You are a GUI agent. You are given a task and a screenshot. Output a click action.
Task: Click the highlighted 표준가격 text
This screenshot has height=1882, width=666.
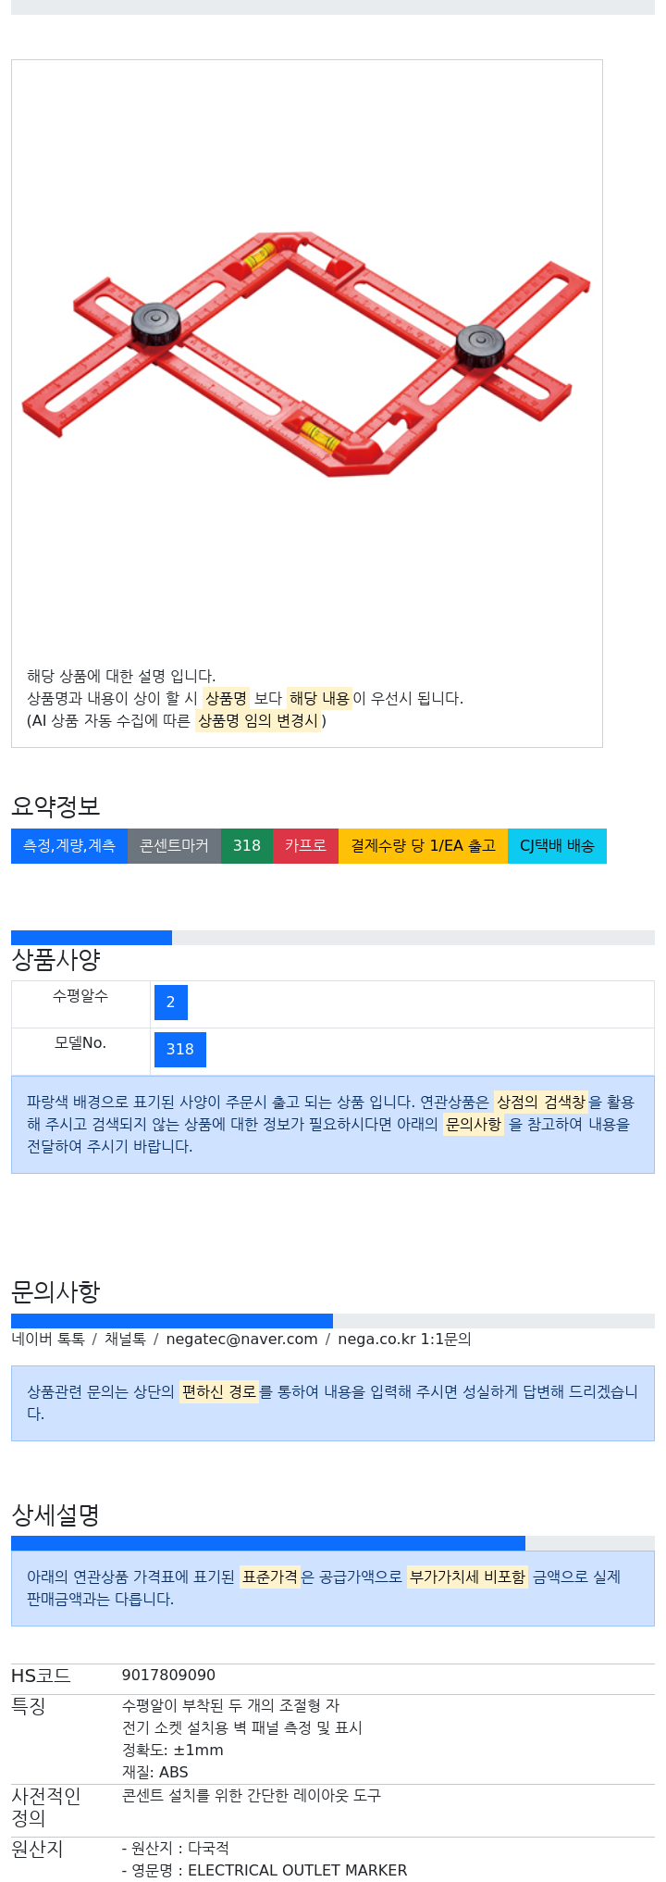click(x=270, y=1577)
